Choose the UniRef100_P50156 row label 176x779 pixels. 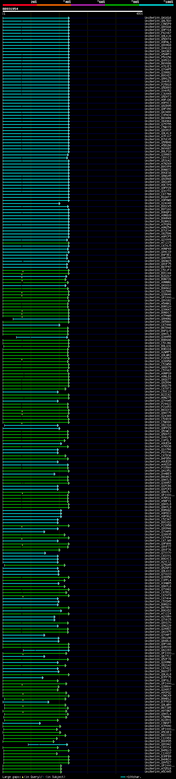point(158,57)
